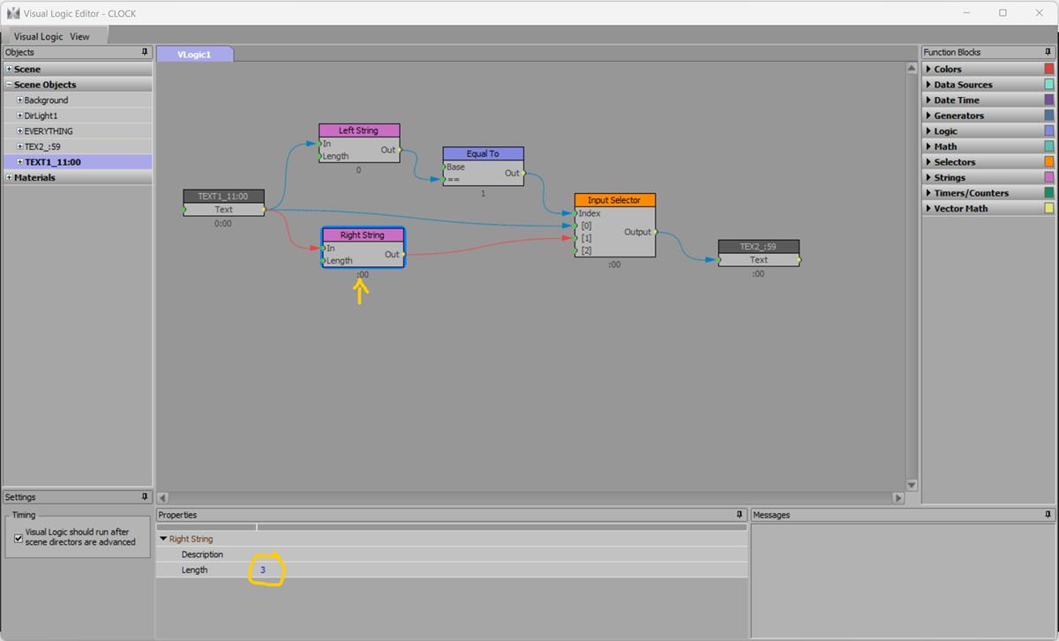Pin the Function Blocks panel
Image resolution: width=1059 pixels, height=641 pixels.
(1048, 52)
